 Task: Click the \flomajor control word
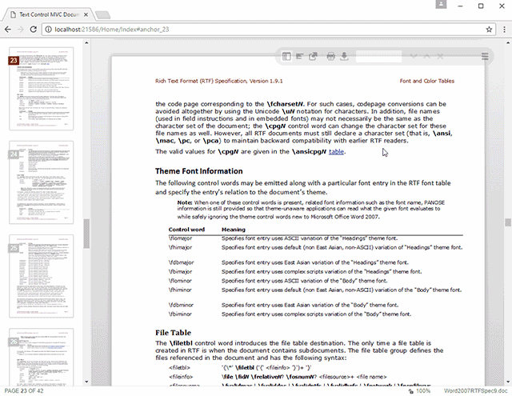180,238
